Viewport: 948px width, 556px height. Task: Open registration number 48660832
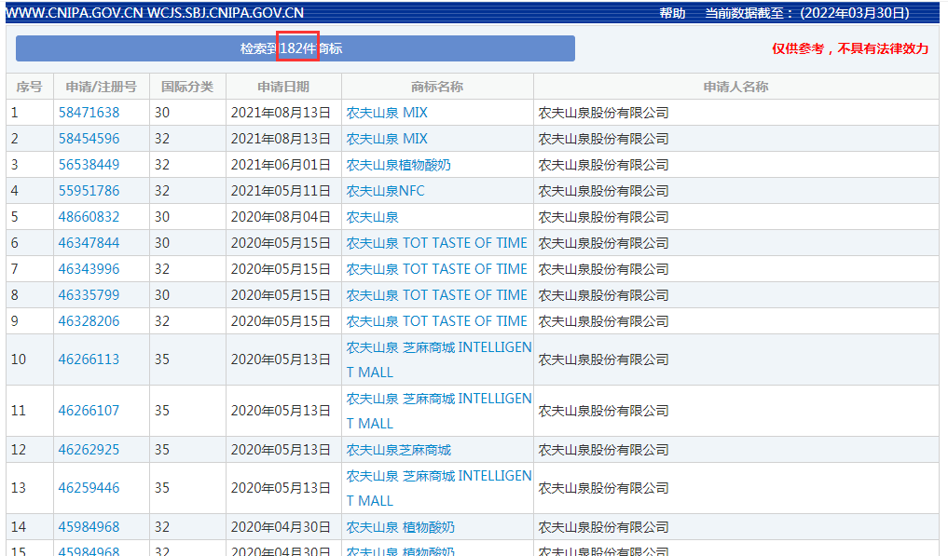pyautogui.click(x=89, y=216)
